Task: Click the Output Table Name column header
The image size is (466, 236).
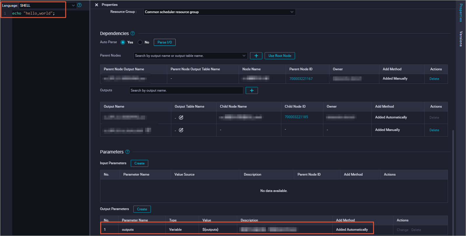Action: (189, 106)
